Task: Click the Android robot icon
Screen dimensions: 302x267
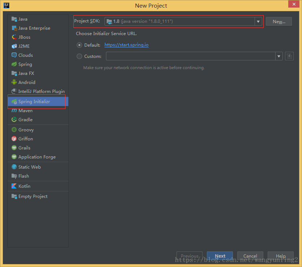Action: [x=14, y=82]
